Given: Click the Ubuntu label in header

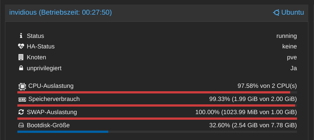Looking at the screenshot, I should pos(292,12).
